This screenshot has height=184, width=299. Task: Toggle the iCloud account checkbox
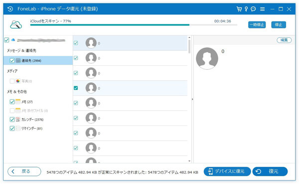coord(6,40)
